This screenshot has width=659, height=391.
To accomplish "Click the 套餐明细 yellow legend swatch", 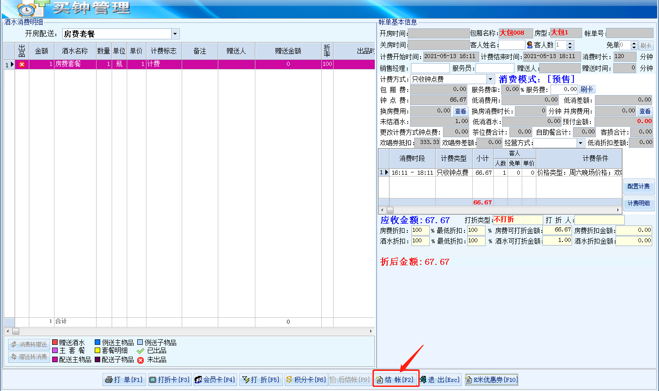I will (x=97, y=351).
